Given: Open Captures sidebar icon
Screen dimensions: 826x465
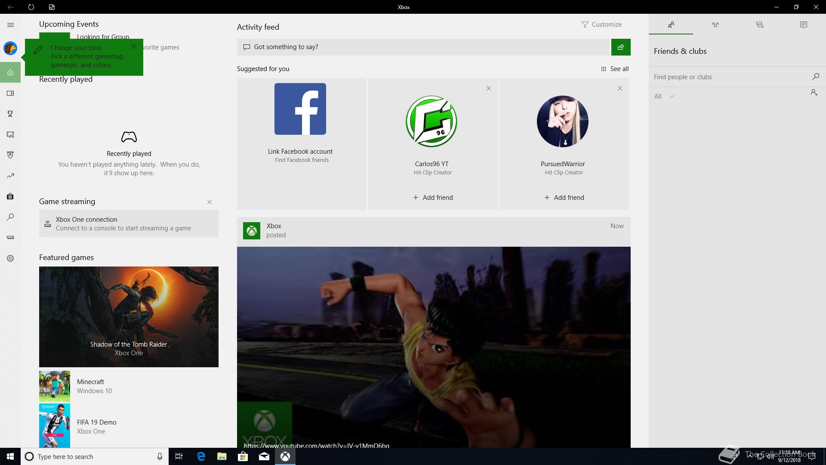Looking at the screenshot, I should [x=10, y=134].
